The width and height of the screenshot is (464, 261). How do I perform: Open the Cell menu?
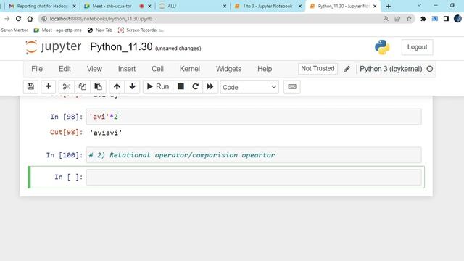tap(158, 69)
